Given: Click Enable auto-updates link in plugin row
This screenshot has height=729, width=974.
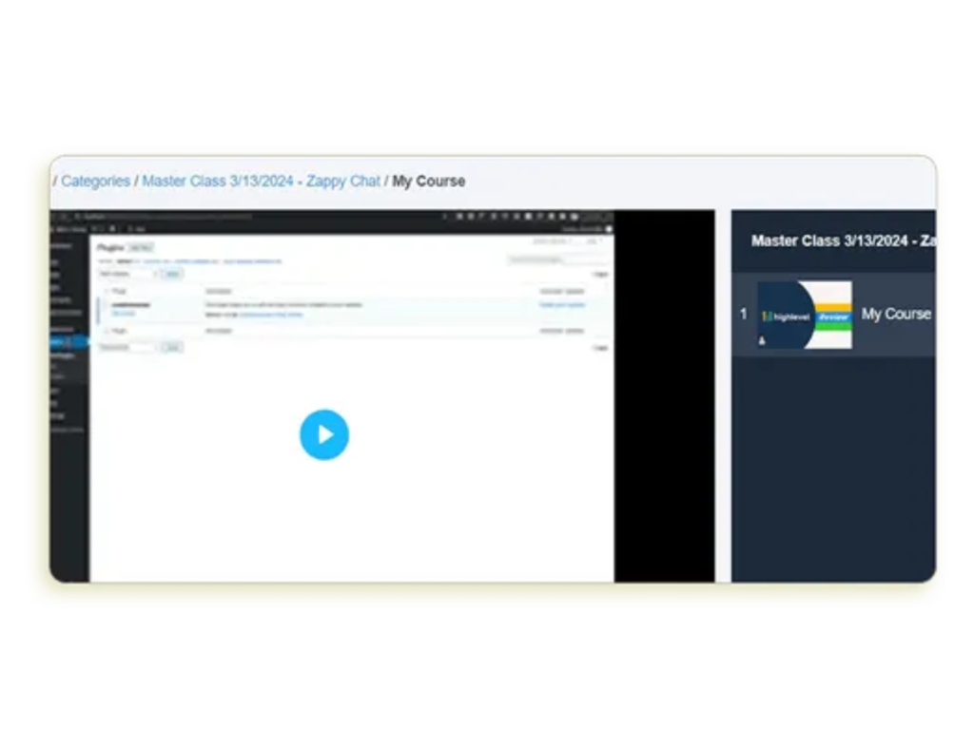Looking at the screenshot, I should tap(562, 305).
